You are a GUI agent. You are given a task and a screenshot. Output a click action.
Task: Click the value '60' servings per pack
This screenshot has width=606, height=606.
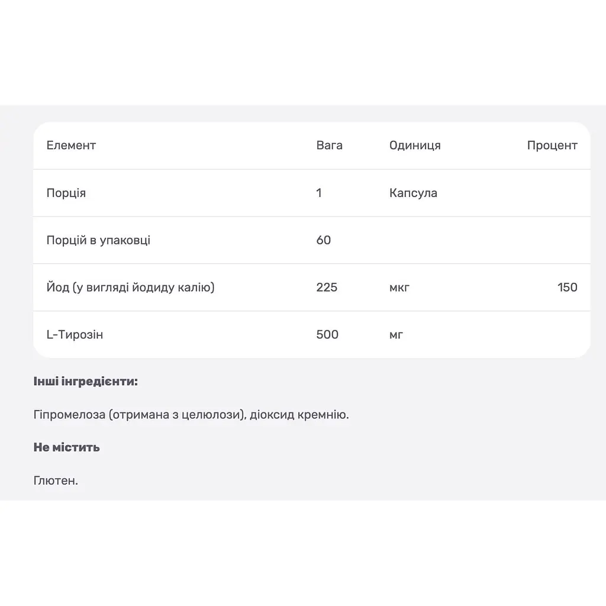click(x=324, y=240)
